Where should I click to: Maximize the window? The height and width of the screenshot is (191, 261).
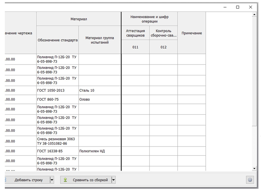pos(238,7)
